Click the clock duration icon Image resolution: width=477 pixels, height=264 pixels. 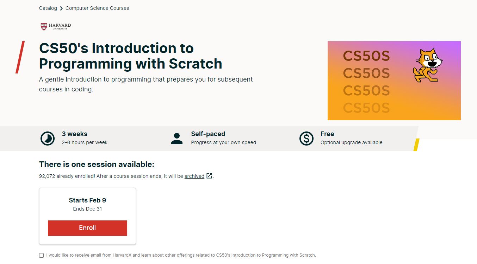tap(48, 139)
